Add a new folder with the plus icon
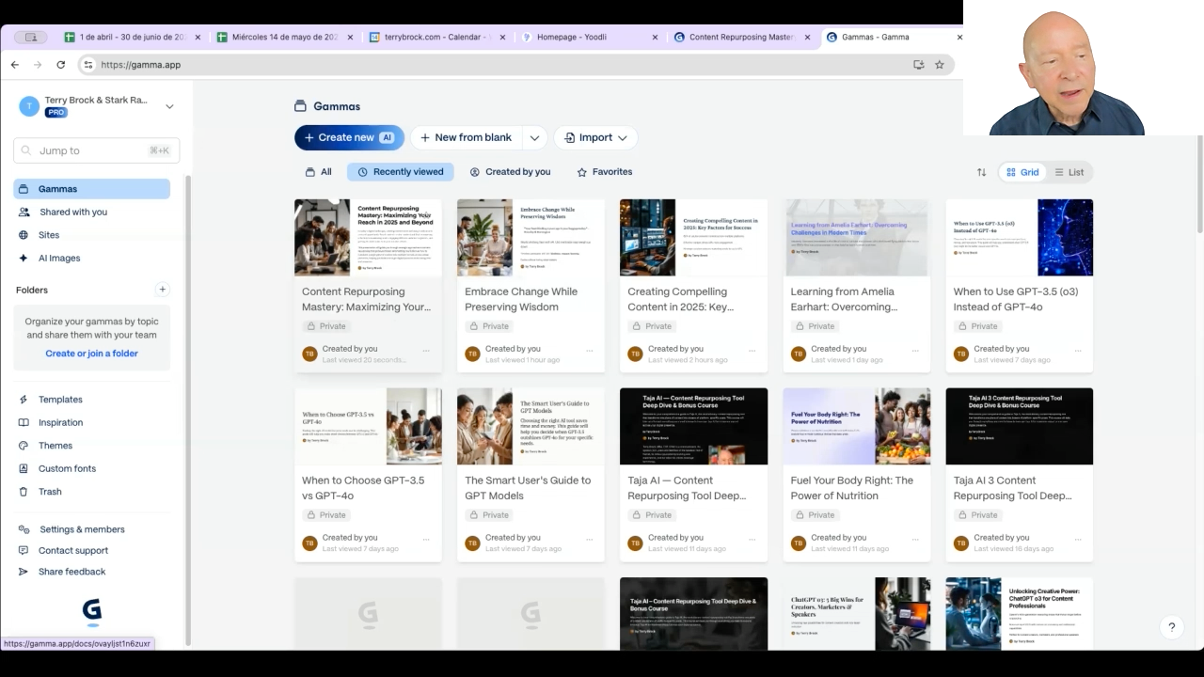Viewport: 1204px width, 677px height. 162,290
